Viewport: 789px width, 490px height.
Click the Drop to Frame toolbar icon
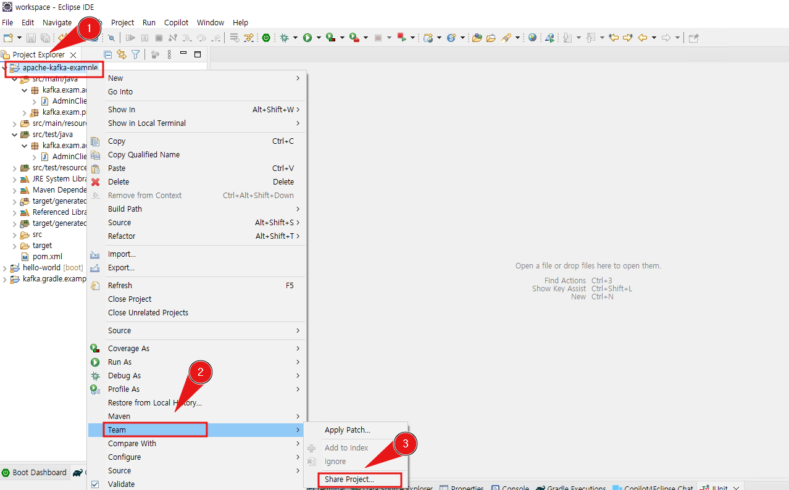pyautogui.click(x=235, y=38)
